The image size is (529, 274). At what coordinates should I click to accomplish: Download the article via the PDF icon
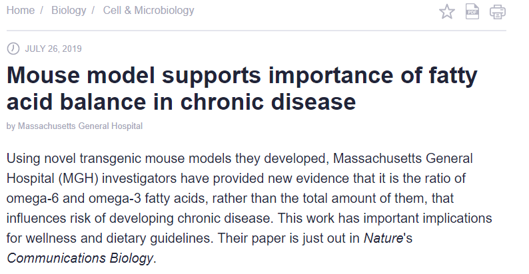click(x=472, y=12)
